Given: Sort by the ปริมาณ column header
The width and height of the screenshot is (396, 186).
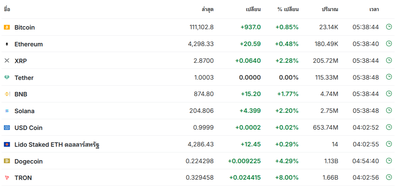Looking at the screenshot, I should pyautogui.click(x=330, y=10).
